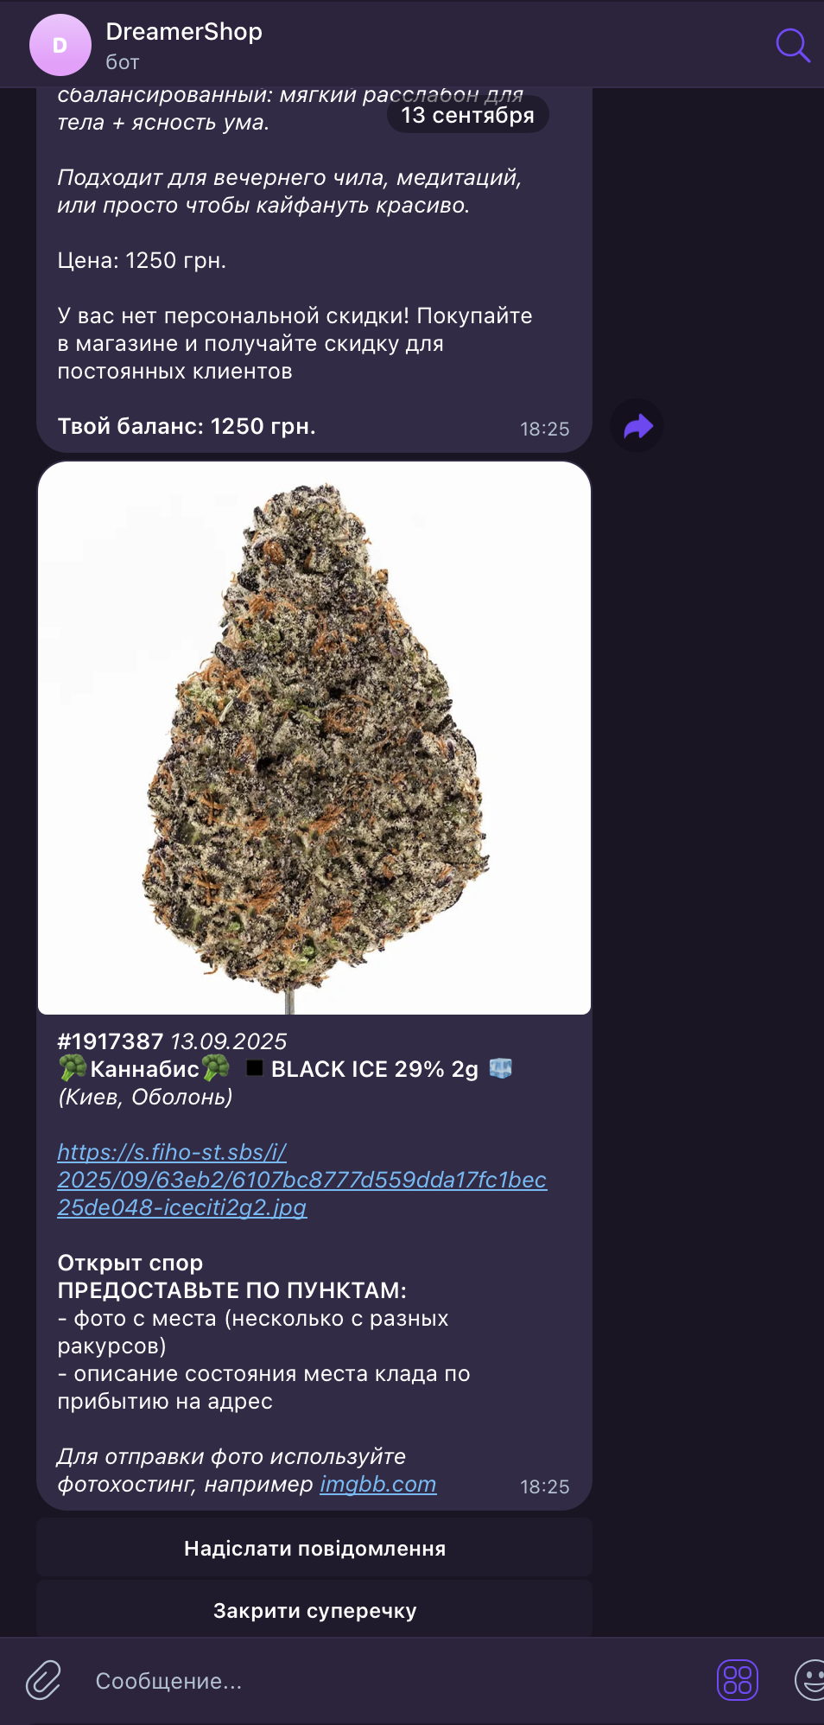Click the "бот" subtitle under the chat name

click(123, 62)
